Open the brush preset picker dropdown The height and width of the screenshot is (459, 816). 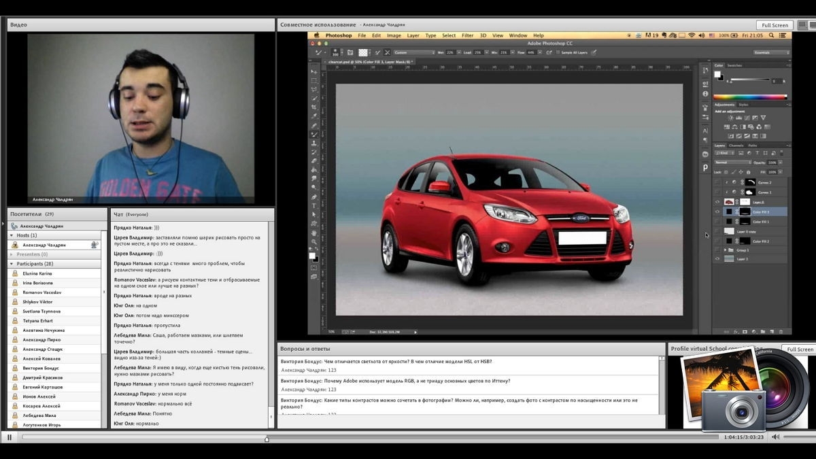pyautogui.click(x=342, y=52)
